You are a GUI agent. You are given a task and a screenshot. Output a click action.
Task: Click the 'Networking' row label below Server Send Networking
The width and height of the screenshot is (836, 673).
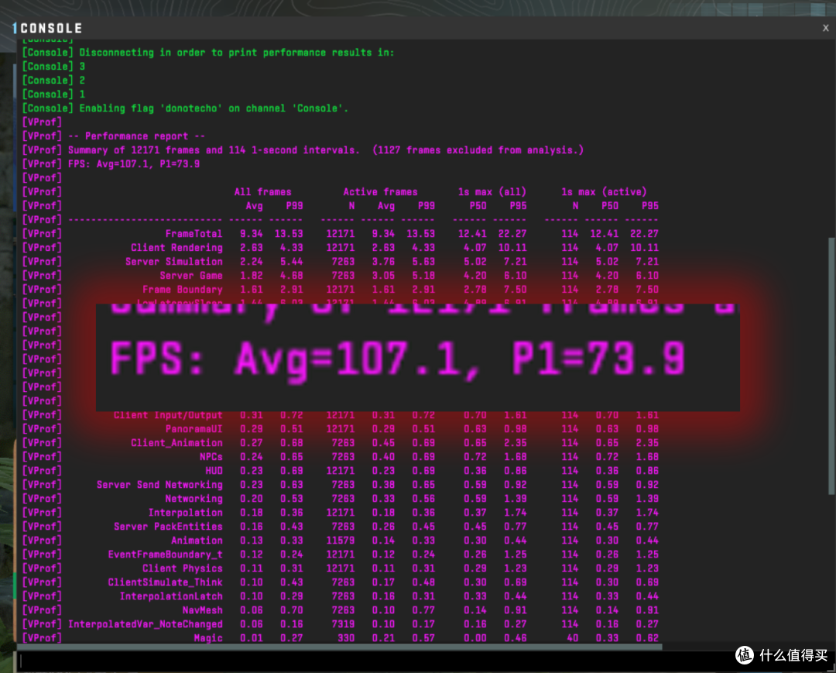click(x=194, y=499)
